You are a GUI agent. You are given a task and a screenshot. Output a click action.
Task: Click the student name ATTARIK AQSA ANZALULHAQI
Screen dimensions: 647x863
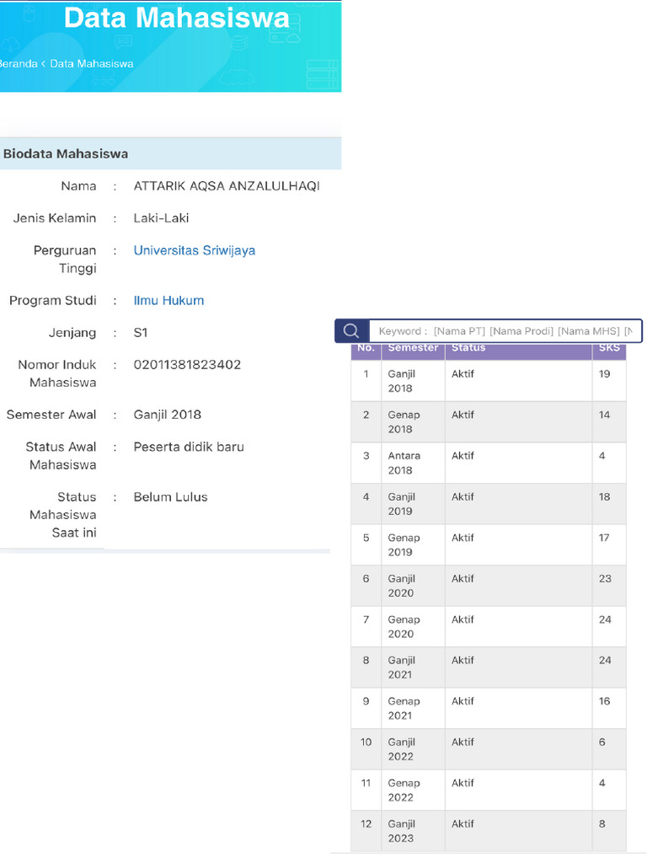227,186
